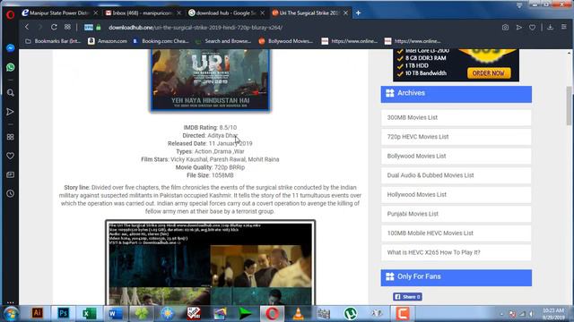Screen dimensions: 574x322
Task: Open sidebar three-dot setup menu
Action: (10, 302)
